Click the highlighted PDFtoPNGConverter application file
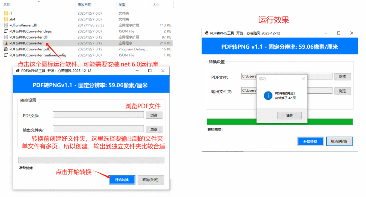The image size is (366, 197). pyautogui.click(x=26, y=43)
